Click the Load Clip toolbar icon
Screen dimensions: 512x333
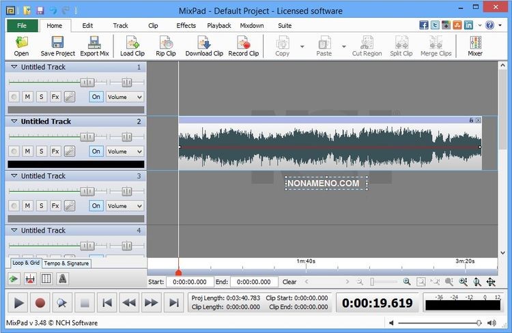click(x=132, y=46)
